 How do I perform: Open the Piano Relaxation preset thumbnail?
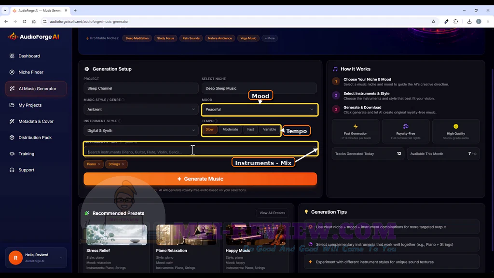tap(186, 235)
